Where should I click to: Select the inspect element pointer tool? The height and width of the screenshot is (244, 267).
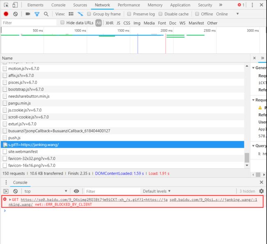pyautogui.click(x=6, y=5)
